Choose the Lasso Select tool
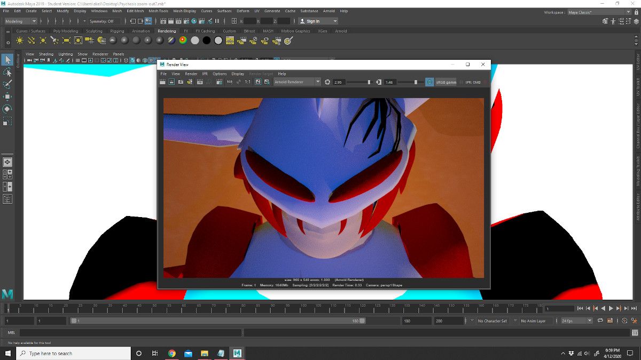The image size is (641, 360). click(7, 72)
